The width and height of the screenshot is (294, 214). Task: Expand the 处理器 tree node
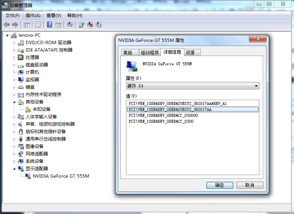[x=14, y=57]
